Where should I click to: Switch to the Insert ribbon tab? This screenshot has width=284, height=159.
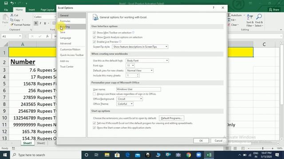pos(32,10)
